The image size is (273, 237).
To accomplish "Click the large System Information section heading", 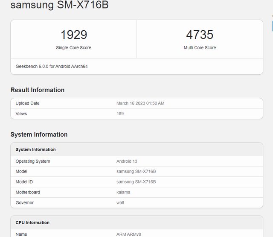I will coord(39,135).
